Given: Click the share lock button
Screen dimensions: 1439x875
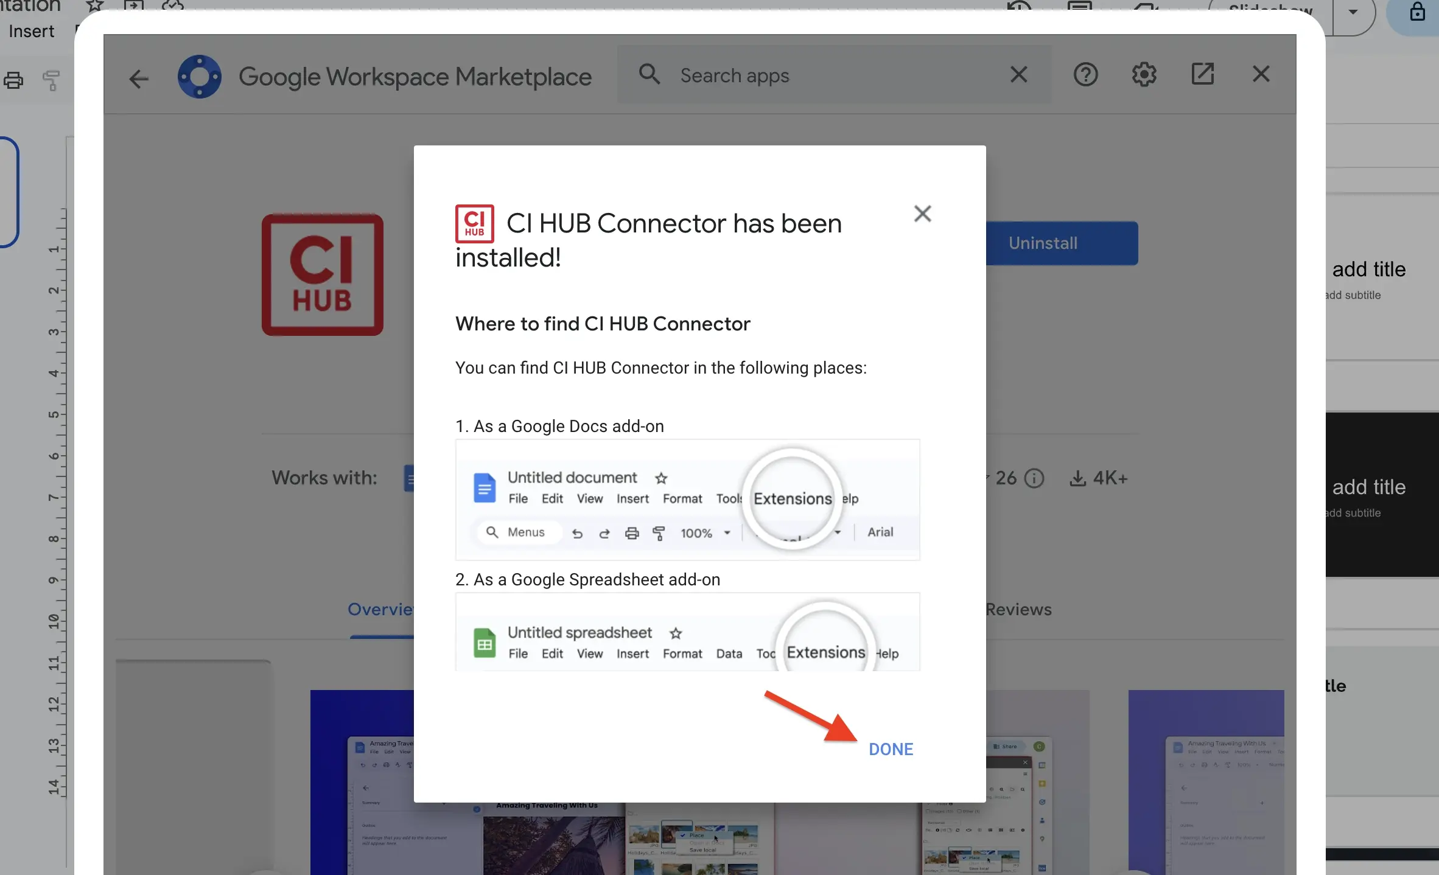Looking at the screenshot, I should point(1417,12).
